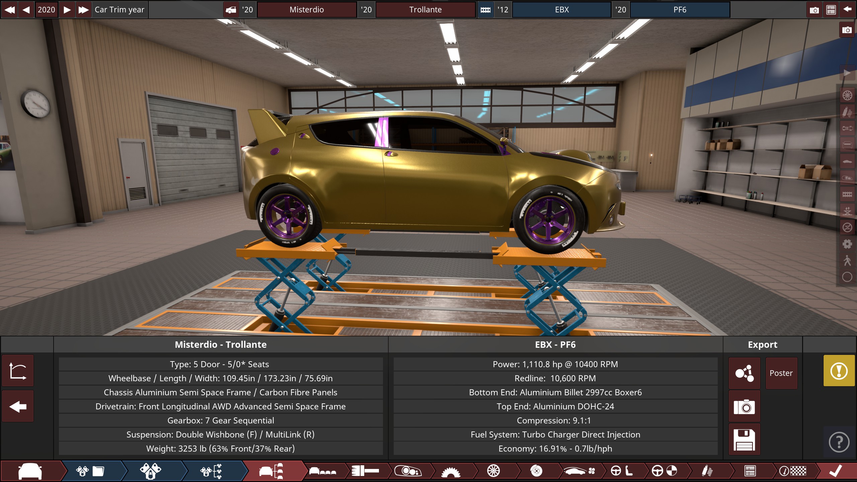Open the stats list icon in the top bar
This screenshot has height=482, width=857.
tap(831, 10)
